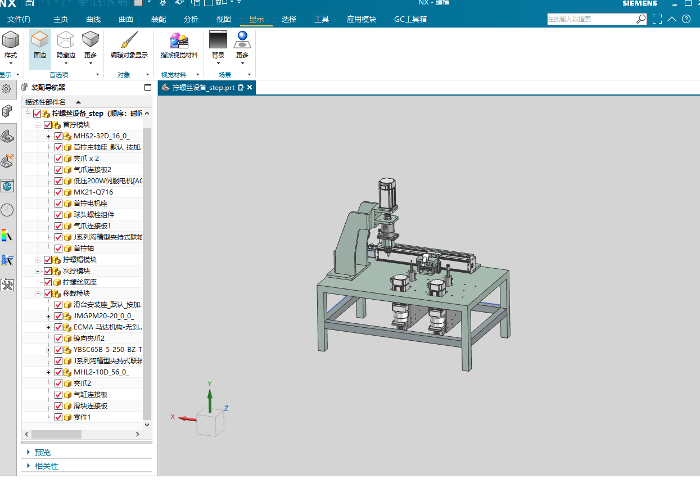Viewport: 700px width, 483px height.
Task: Maximize the 装配导航器 panel
Action: coord(148,88)
